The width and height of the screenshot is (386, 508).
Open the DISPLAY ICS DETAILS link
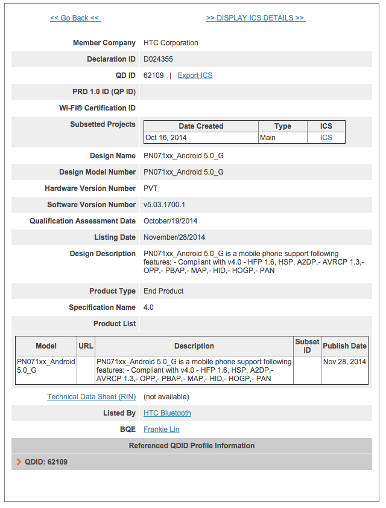(x=255, y=18)
